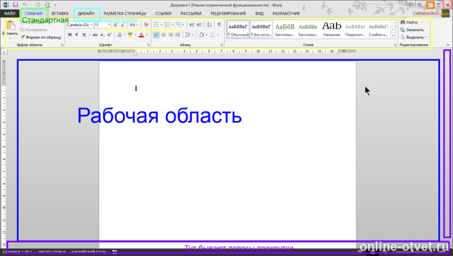Viewport: 453px width, 256px height.
Task: Click the Вставить paste icon
Action: 10,26
